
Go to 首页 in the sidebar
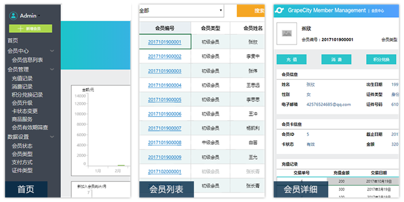point(13,41)
